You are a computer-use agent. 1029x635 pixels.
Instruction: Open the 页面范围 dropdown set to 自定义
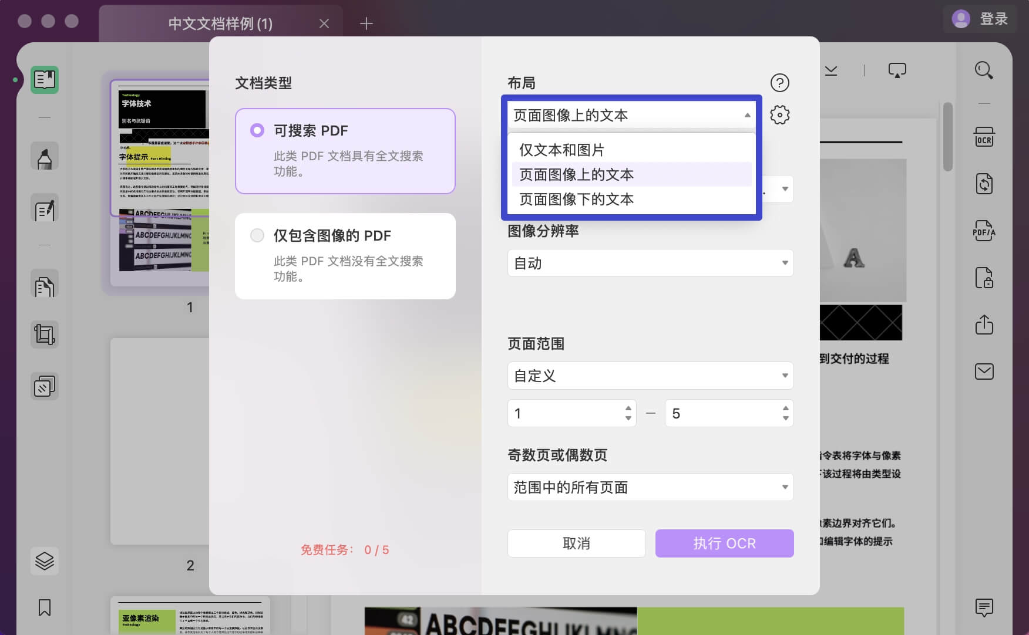click(651, 376)
